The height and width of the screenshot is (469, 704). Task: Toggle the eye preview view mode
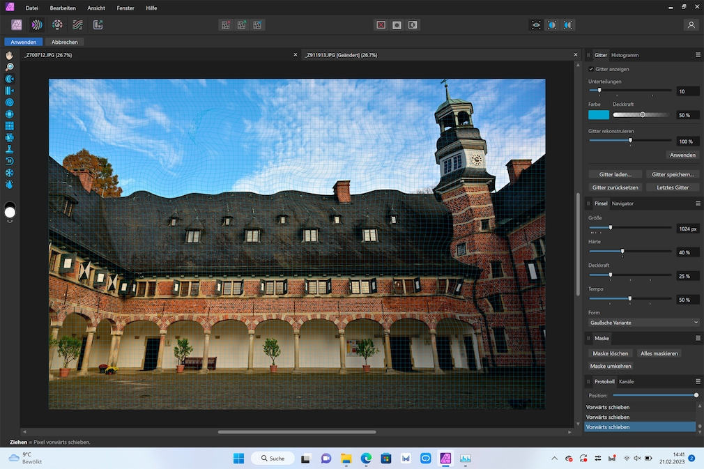coord(535,24)
